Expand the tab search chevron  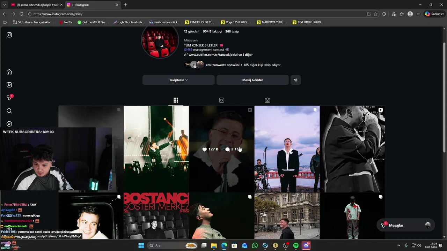[x=5, y=5]
